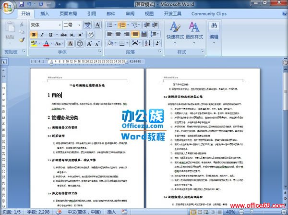Sort text with the A-Z sort button
The image size is (288, 215).
click(148, 43)
